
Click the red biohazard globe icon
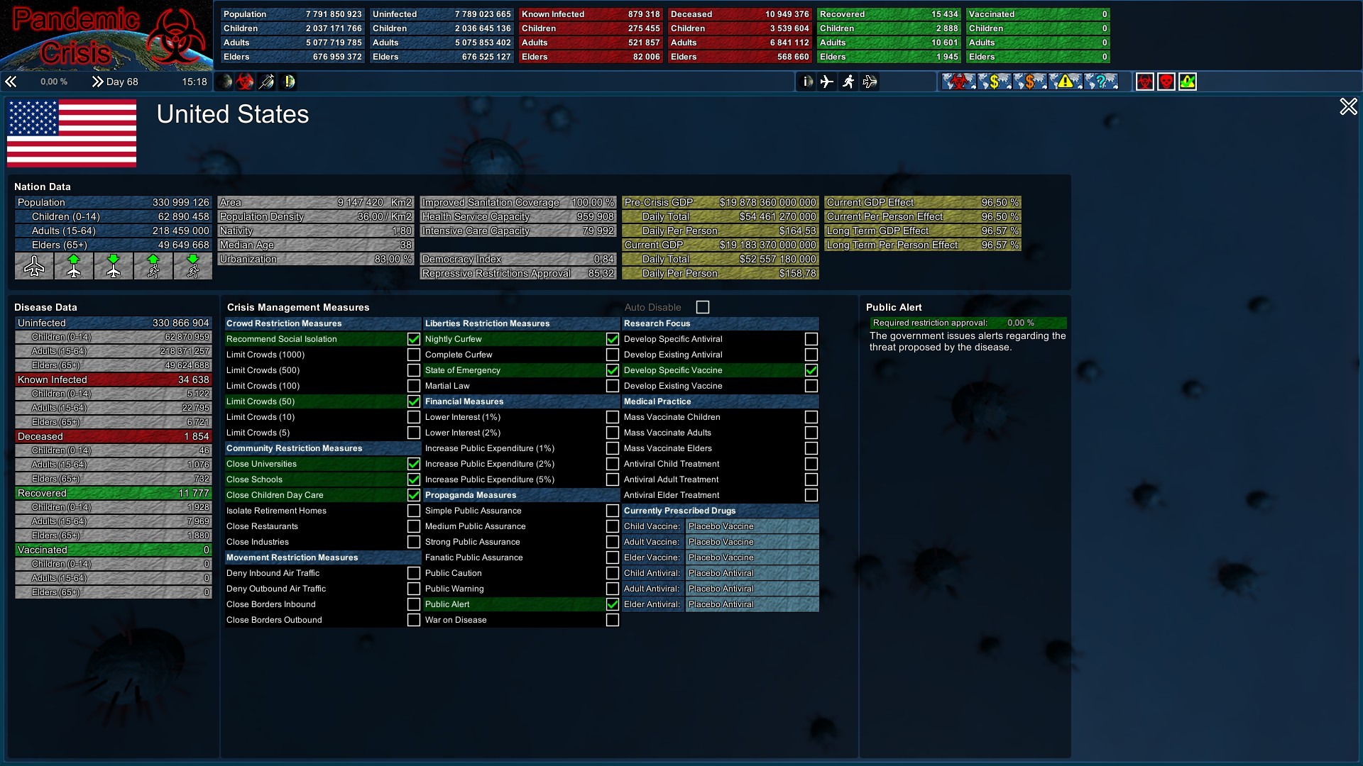[245, 82]
